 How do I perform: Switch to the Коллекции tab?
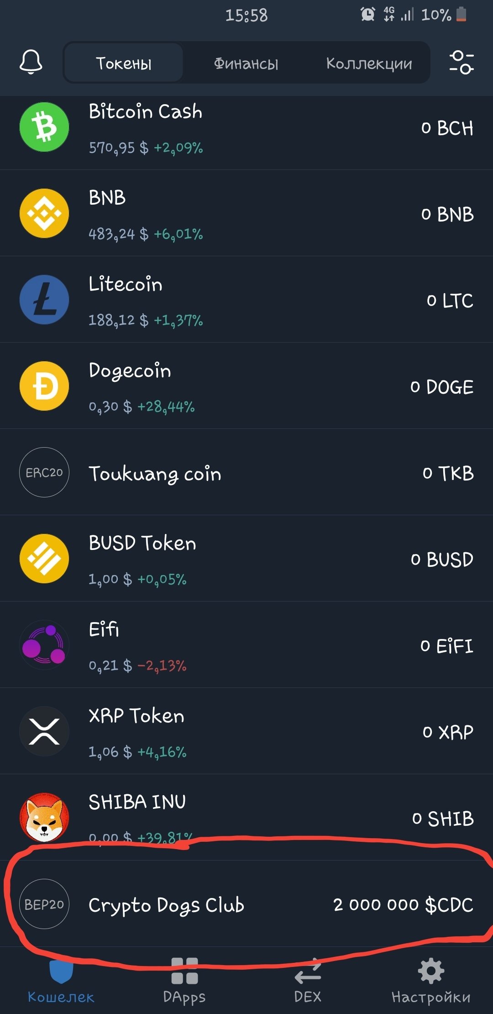point(369,63)
